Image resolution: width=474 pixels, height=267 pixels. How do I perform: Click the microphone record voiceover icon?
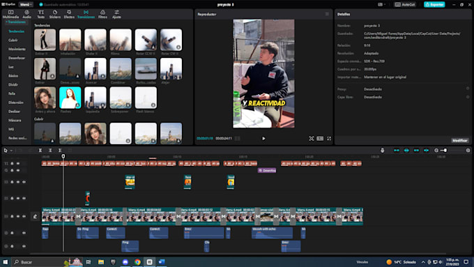coord(382,151)
